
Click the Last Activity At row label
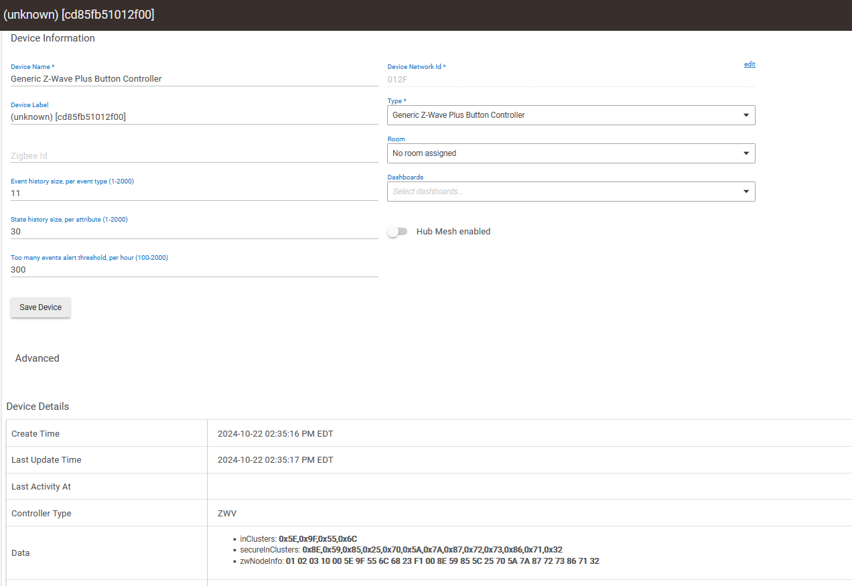41,487
